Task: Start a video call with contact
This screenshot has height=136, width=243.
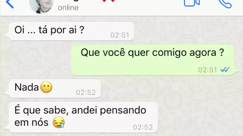Action: pos(192,3)
